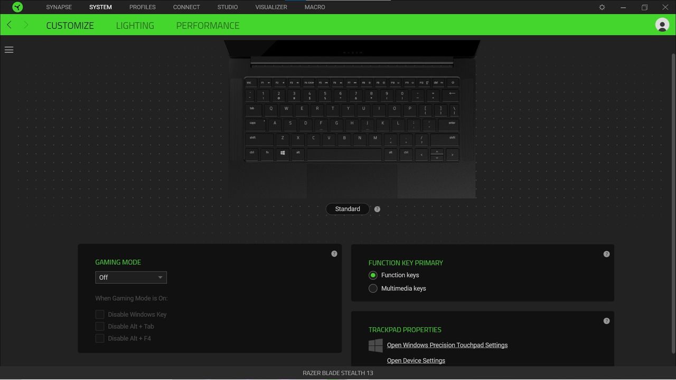Select Multimedia keys radio option
The width and height of the screenshot is (676, 380).
[x=373, y=288]
